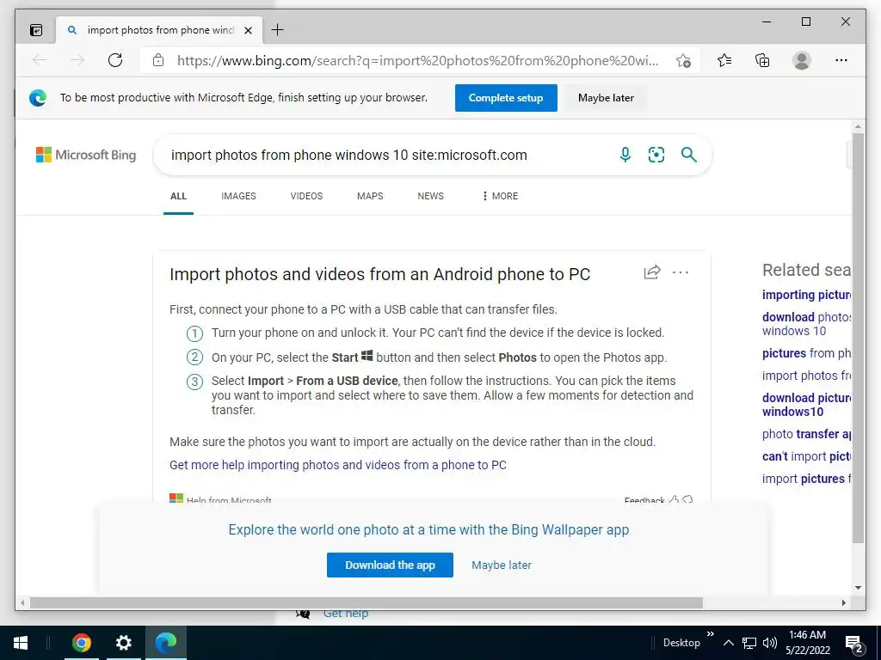Click scroll right arrow at bottom

pos(843,602)
